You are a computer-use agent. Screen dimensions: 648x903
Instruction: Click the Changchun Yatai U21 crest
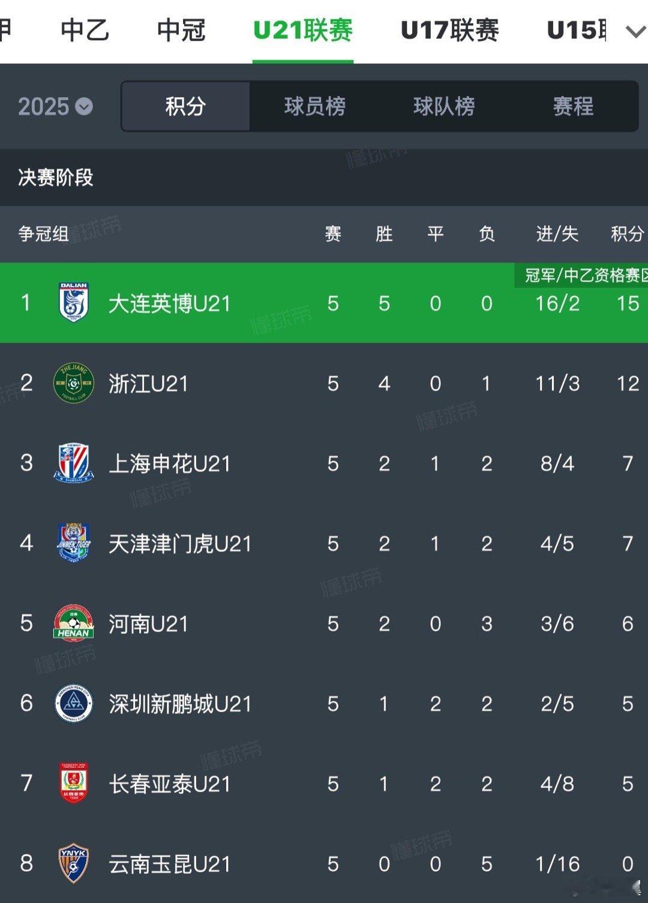click(x=74, y=783)
